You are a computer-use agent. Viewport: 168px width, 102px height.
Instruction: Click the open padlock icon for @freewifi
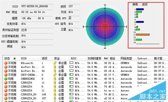click(x=55, y=63)
